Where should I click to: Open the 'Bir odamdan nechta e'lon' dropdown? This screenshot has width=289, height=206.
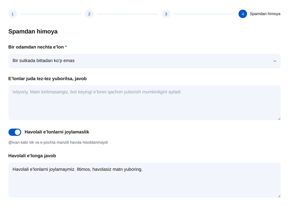[x=144, y=61]
